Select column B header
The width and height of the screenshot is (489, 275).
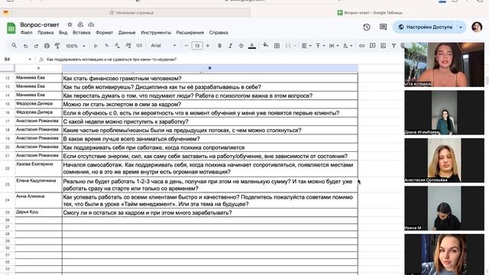tap(210, 68)
